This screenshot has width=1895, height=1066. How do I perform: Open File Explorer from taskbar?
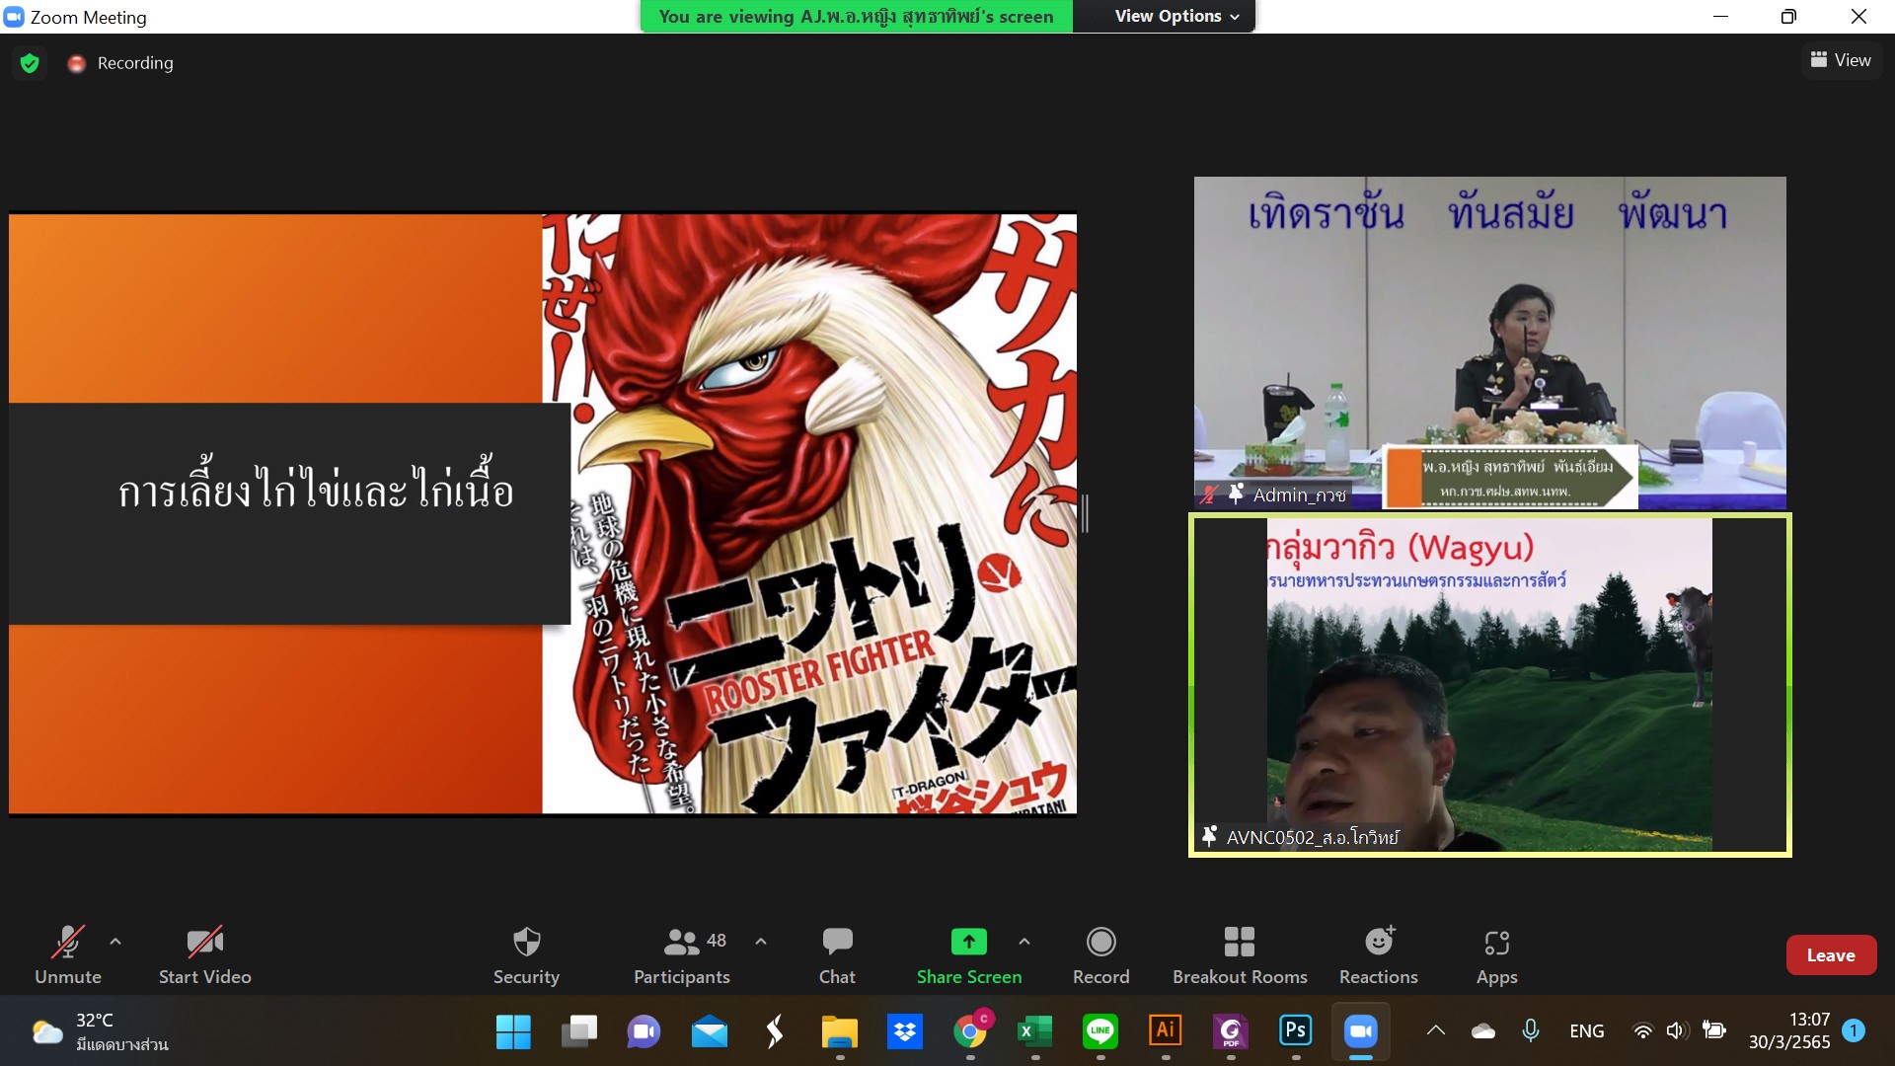point(839,1031)
